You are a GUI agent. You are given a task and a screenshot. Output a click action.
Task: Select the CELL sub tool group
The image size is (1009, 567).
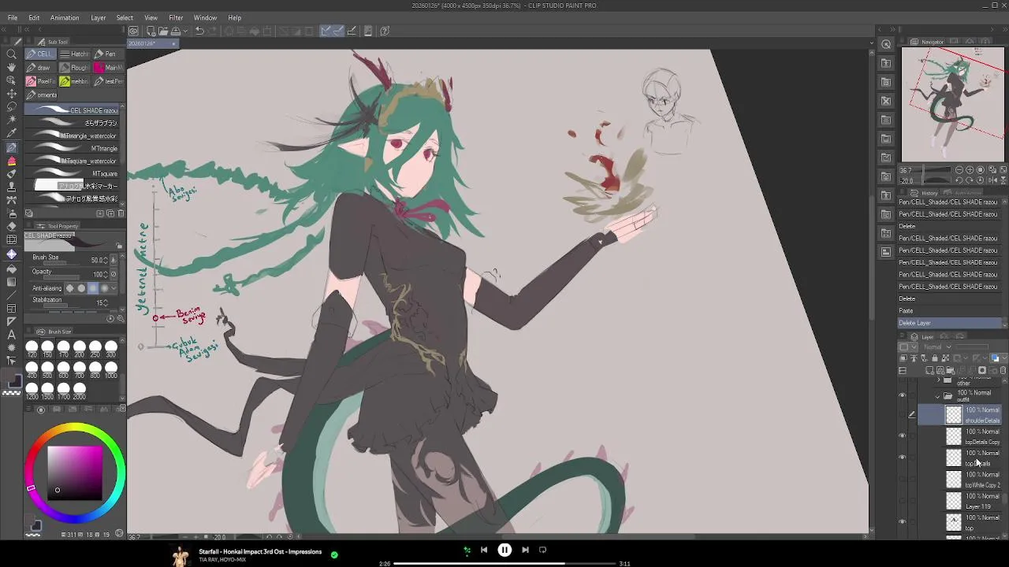[x=40, y=54]
